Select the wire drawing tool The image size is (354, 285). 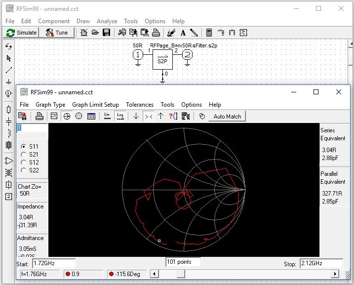tap(8, 70)
